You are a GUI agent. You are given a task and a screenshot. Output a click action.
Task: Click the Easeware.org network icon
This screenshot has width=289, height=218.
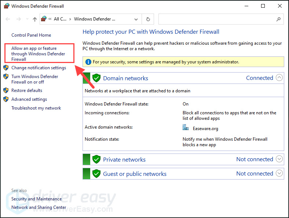(186, 128)
